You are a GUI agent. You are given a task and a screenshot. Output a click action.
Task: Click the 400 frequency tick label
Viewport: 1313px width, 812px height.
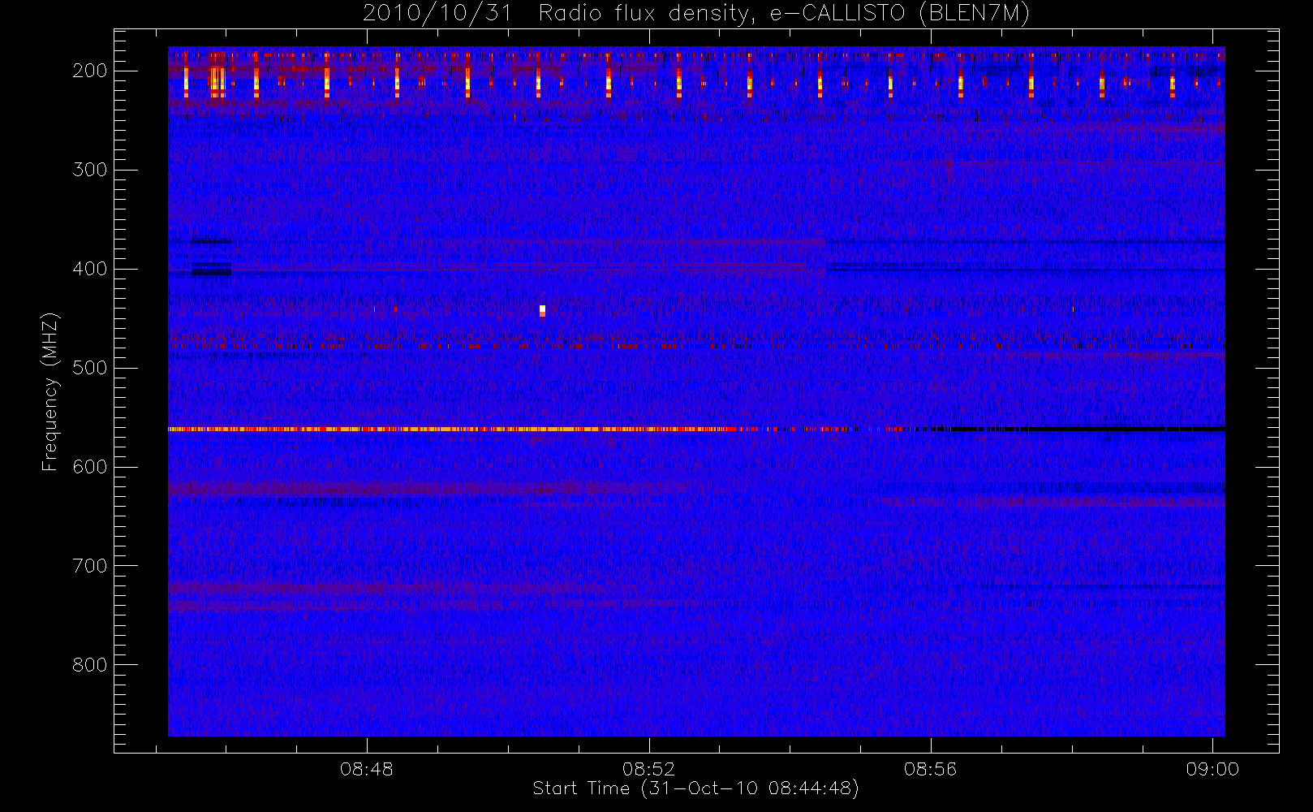pyautogui.click(x=89, y=269)
